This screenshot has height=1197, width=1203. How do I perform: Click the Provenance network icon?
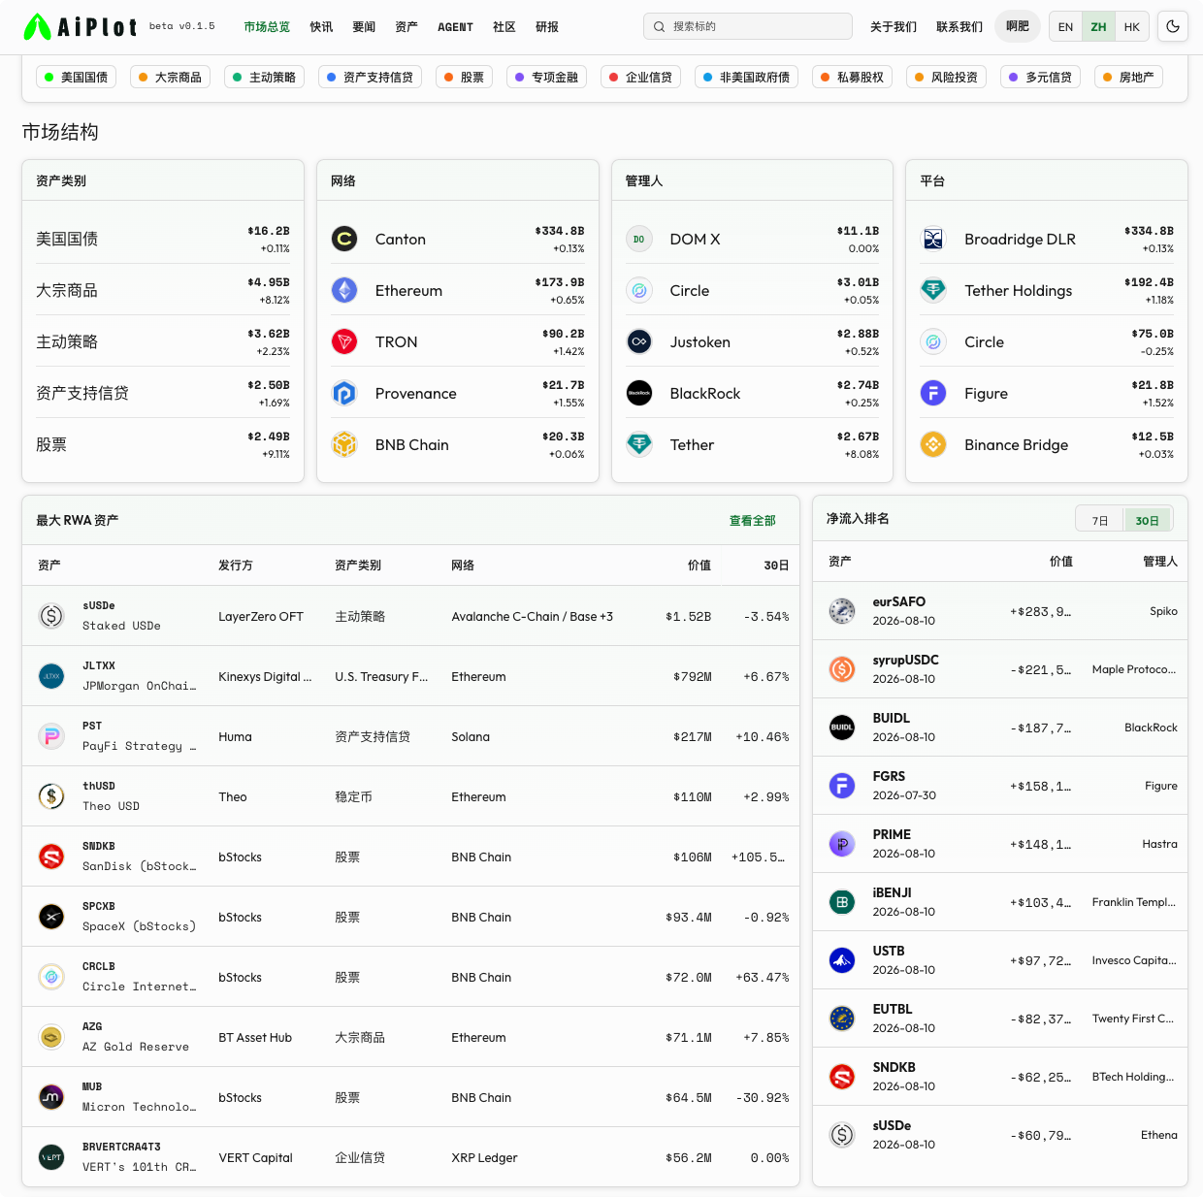344,393
